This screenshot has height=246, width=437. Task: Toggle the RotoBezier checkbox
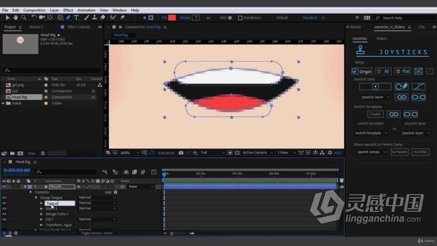point(240,18)
